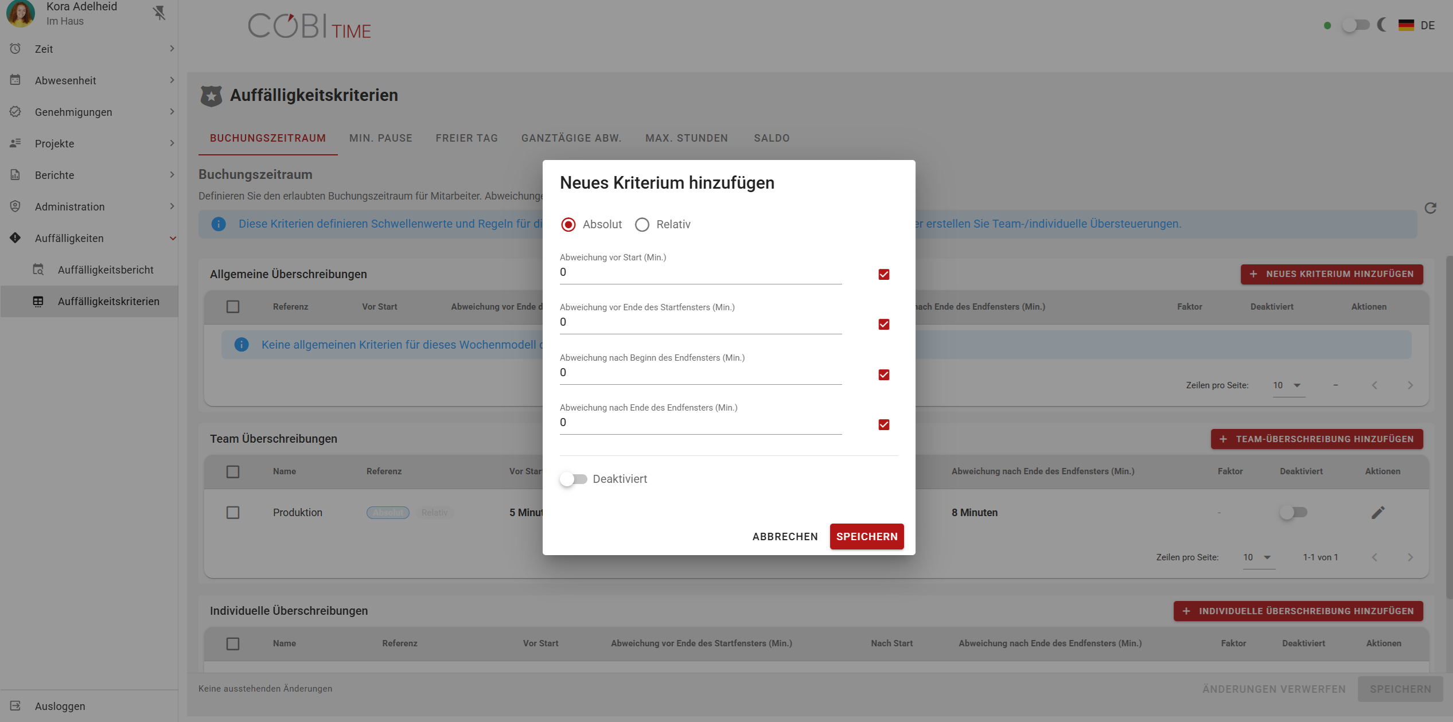Select the Relativ radio button
This screenshot has height=722, width=1453.
[642, 225]
